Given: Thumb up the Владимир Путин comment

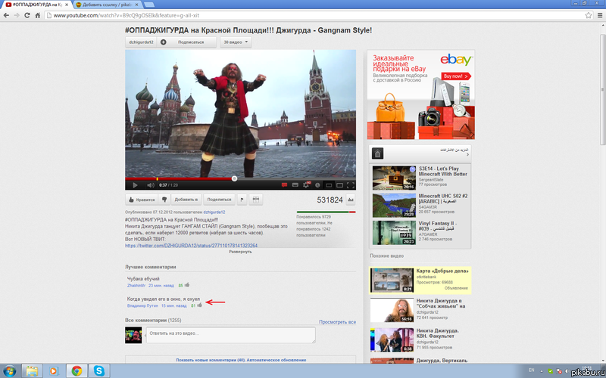Looking at the screenshot, I should point(199,305).
